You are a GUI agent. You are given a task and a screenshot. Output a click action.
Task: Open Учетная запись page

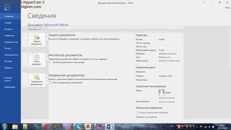click(x=10, y=79)
